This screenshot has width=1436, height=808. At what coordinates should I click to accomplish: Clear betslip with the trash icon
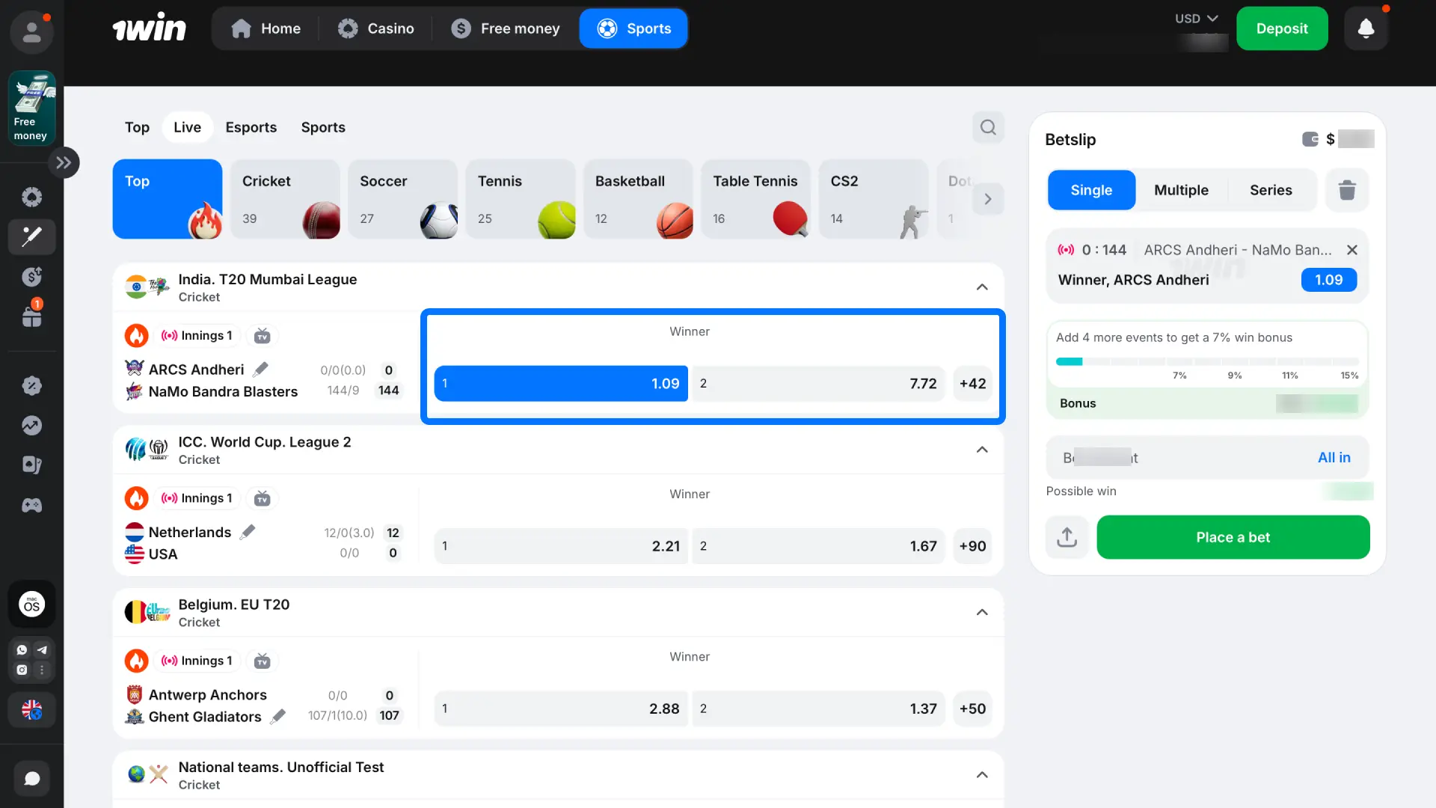(1347, 190)
